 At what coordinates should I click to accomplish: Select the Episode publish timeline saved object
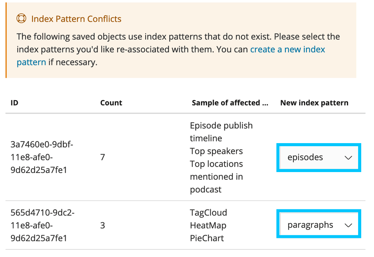221,132
